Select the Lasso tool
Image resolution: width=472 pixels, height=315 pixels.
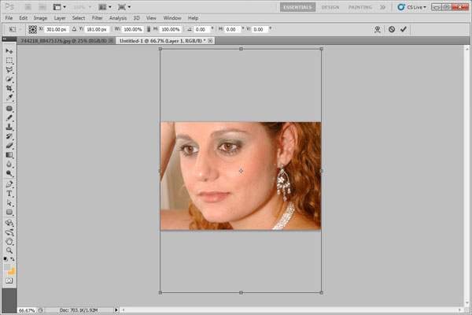(x=9, y=70)
